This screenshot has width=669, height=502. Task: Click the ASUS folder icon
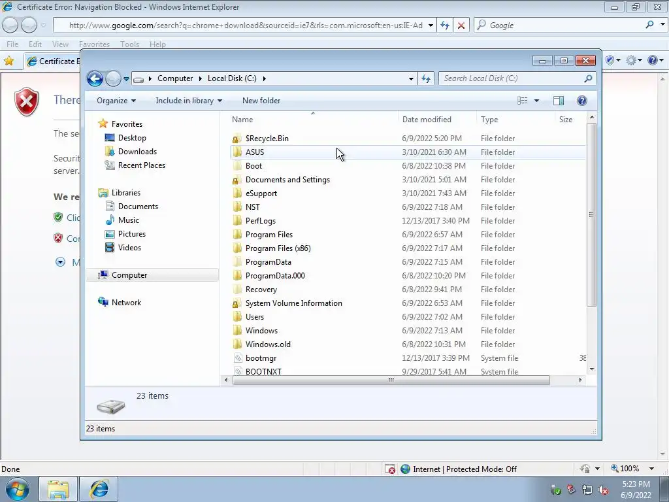(237, 152)
